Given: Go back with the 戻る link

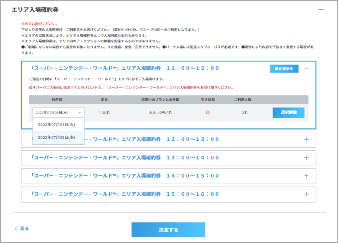Looking at the screenshot, I should coord(22,229).
